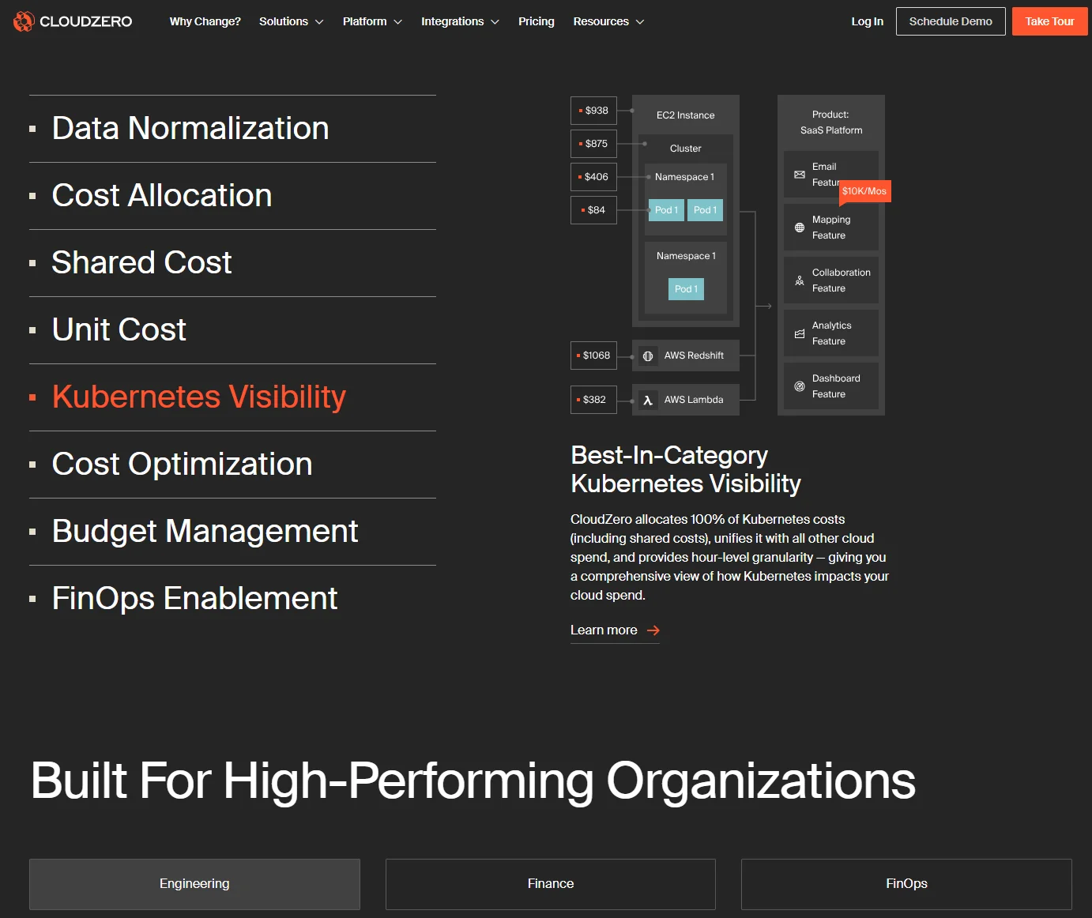Image resolution: width=1092 pixels, height=918 pixels.
Task: Expand the Resources dropdown menu
Action: (x=608, y=21)
